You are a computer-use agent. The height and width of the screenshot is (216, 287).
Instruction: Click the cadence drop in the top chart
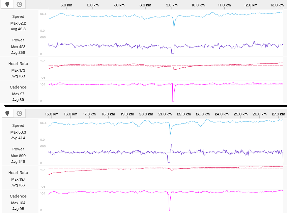pos(173,100)
